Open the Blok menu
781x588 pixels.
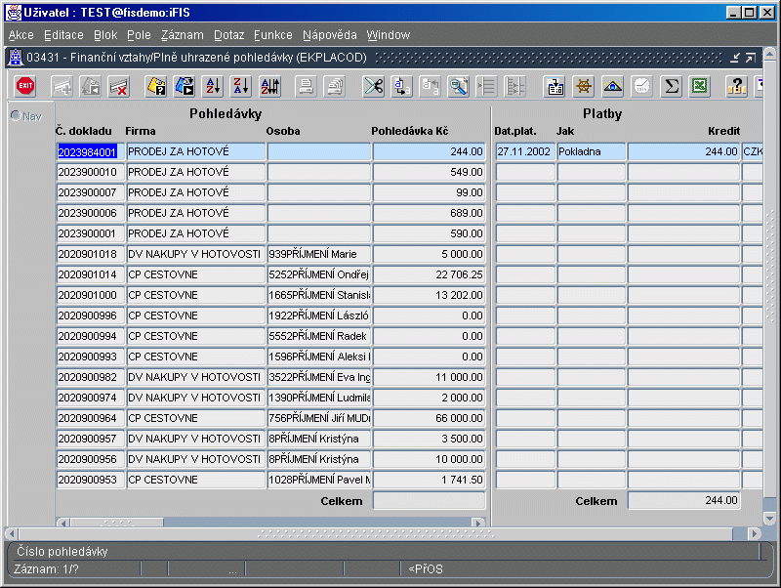(105, 35)
